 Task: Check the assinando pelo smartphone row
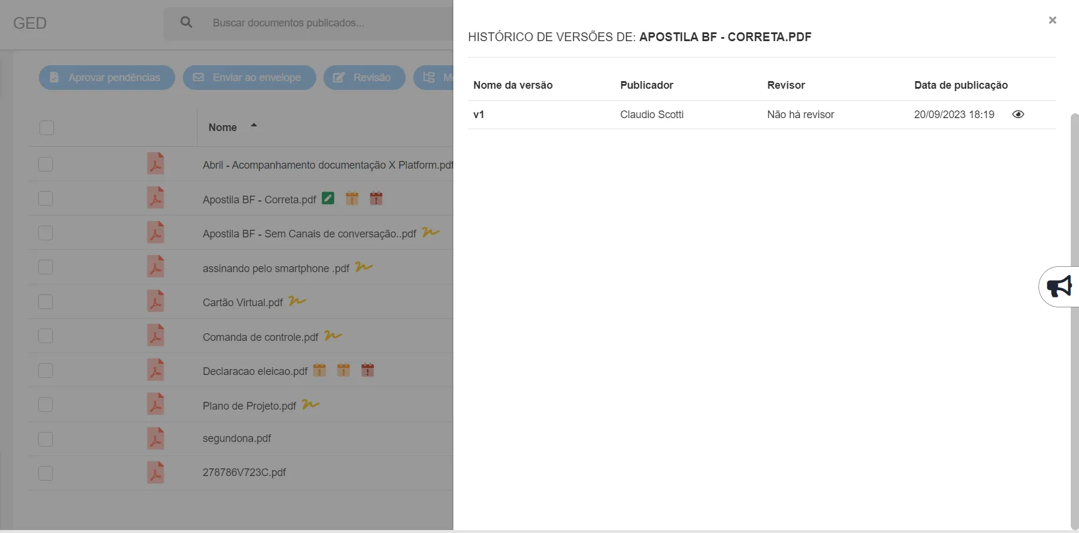click(x=45, y=267)
